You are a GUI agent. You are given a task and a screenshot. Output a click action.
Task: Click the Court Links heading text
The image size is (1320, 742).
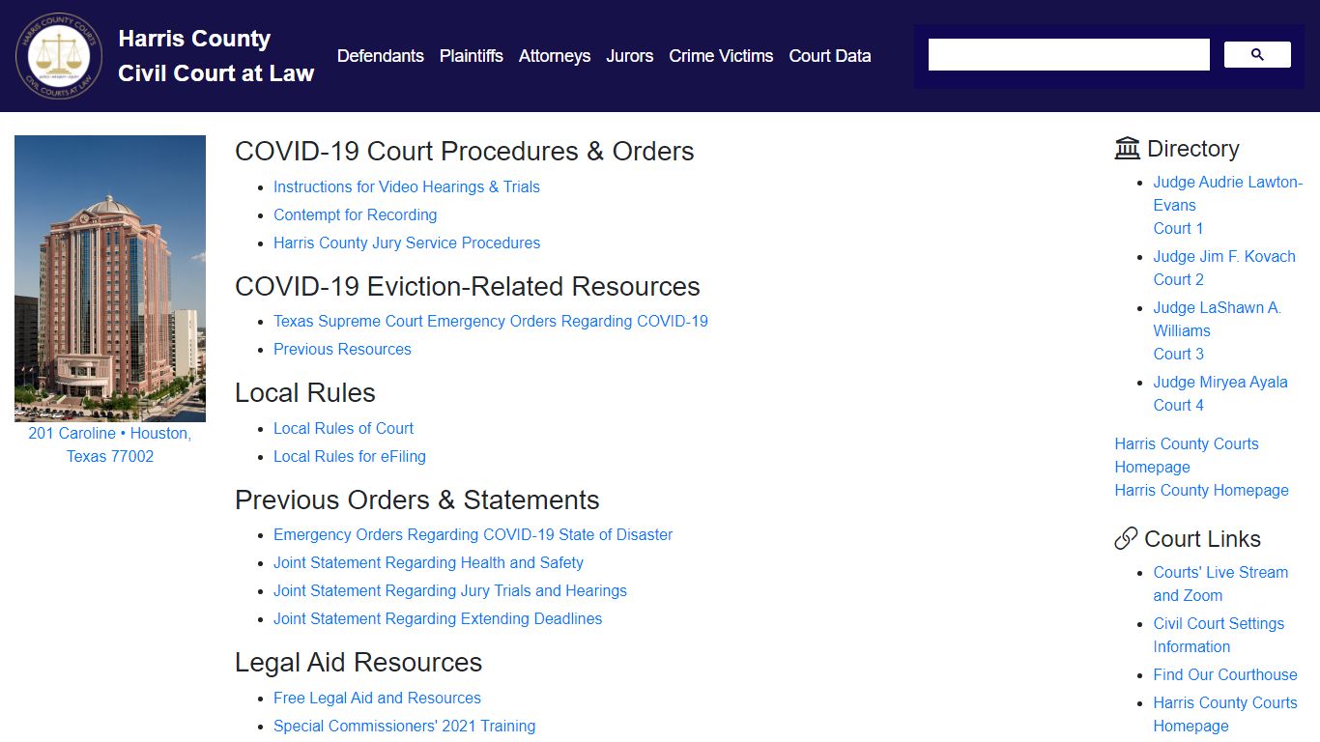tap(1203, 539)
